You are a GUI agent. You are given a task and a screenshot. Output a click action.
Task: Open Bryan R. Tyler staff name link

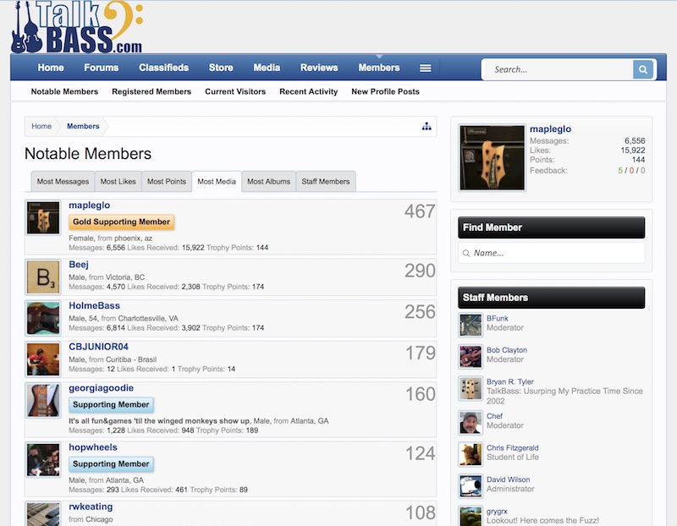[510, 382]
